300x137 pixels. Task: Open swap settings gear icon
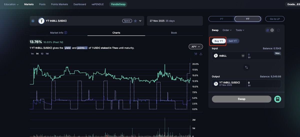click(x=272, y=30)
